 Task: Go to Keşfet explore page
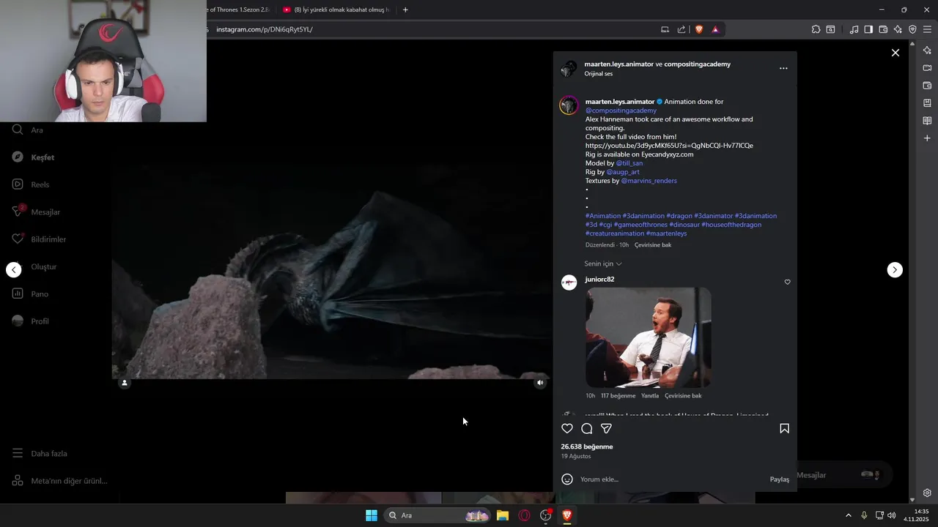tap(34, 157)
